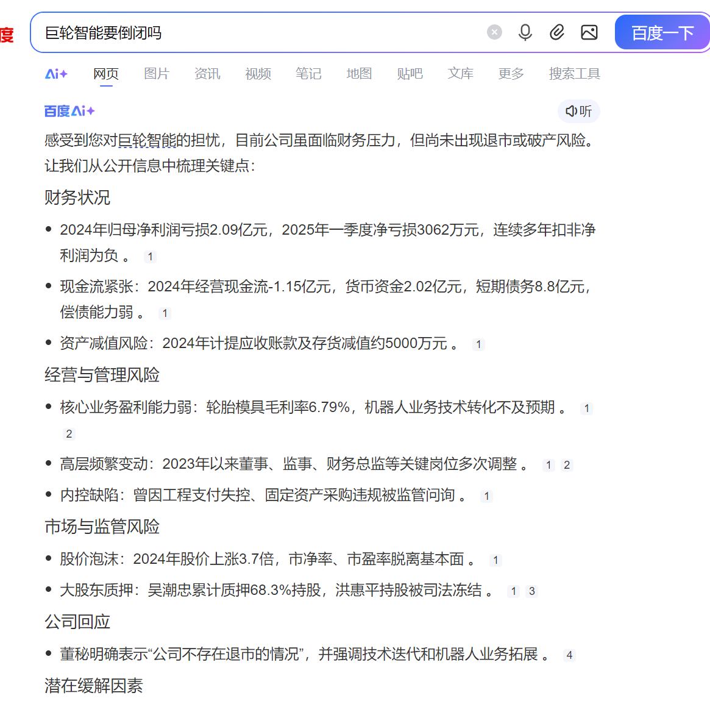Click the 潜在缓解因素 heading

(94, 686)
